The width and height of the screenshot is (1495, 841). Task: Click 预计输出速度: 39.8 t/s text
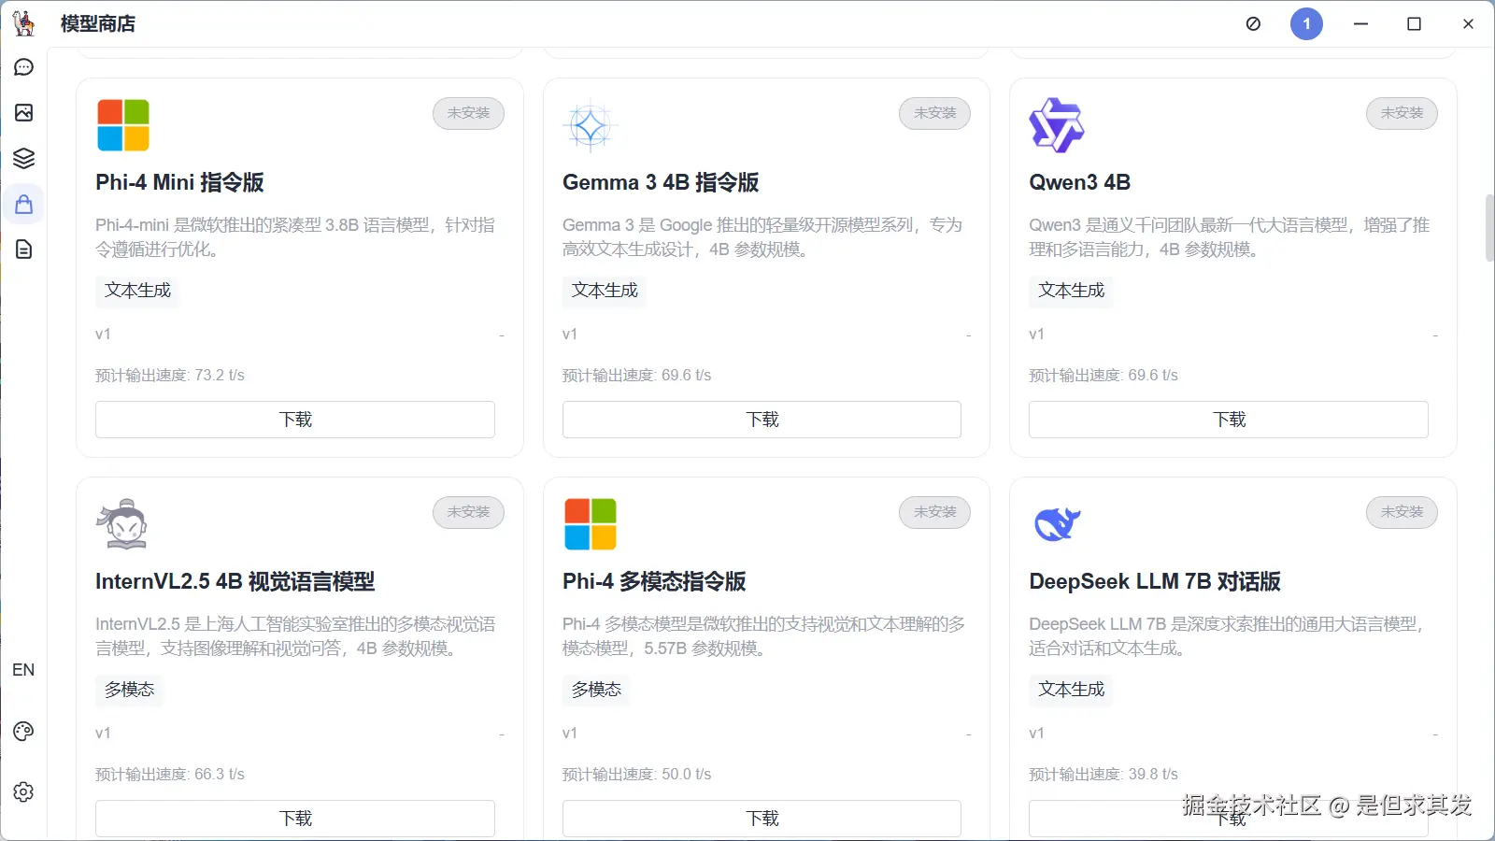pyautogui.click(x=1103, y=775)
